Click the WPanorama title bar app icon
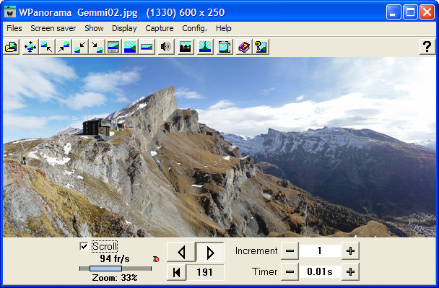 pyautogui.click(x=10, y=12)
